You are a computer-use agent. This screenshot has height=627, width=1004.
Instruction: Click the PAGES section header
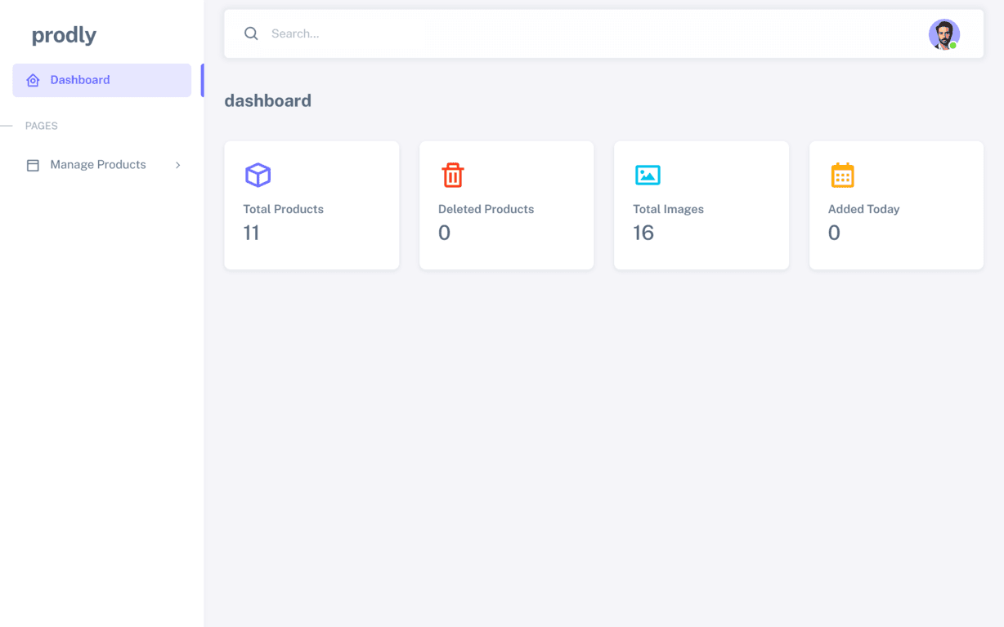tap(42, 126)
